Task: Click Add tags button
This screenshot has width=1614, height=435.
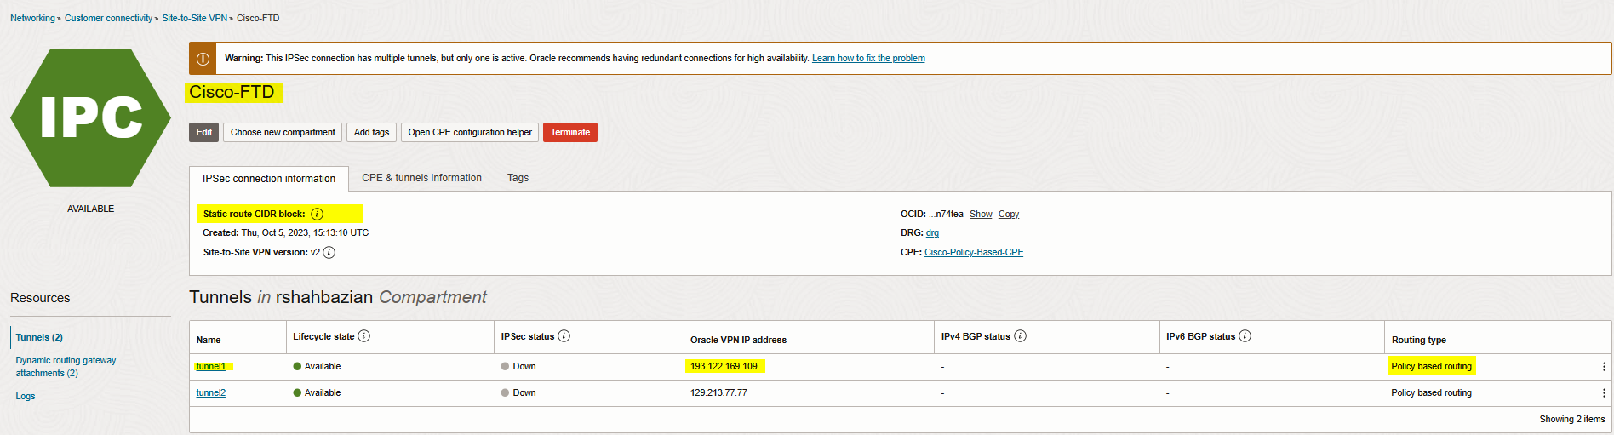Action: (371, 132)
